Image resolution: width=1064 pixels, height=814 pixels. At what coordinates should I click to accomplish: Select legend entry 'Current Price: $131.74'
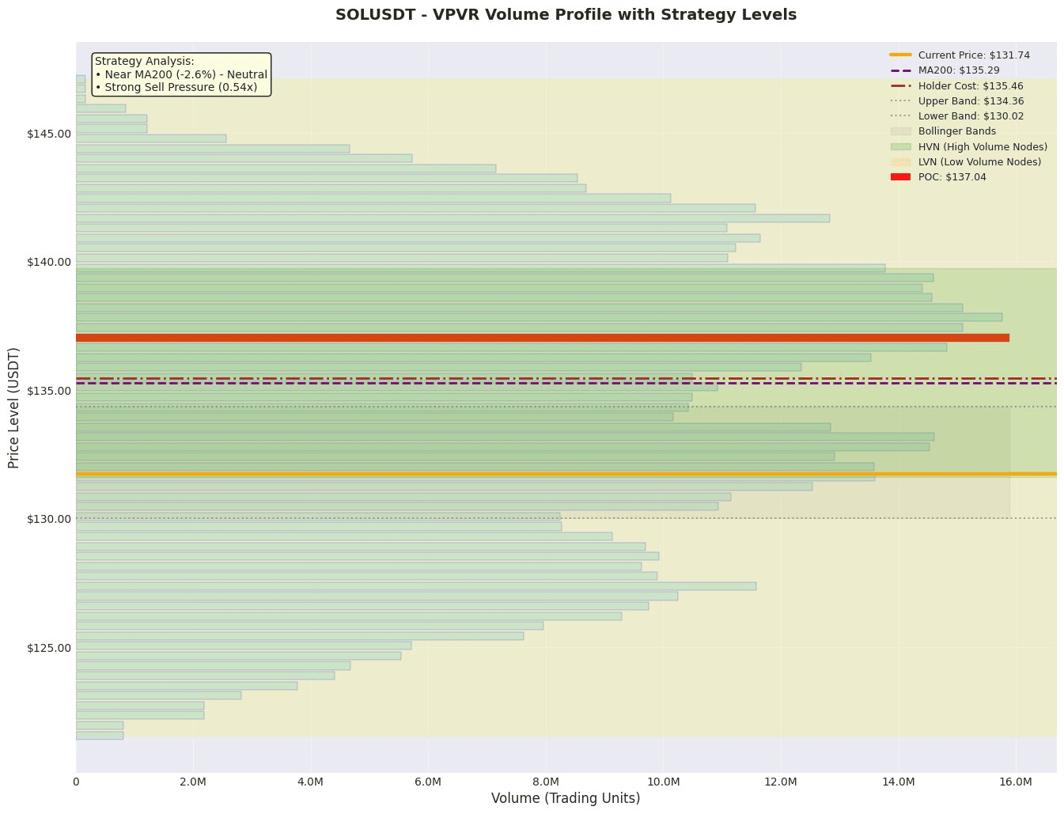pos(974,55)
